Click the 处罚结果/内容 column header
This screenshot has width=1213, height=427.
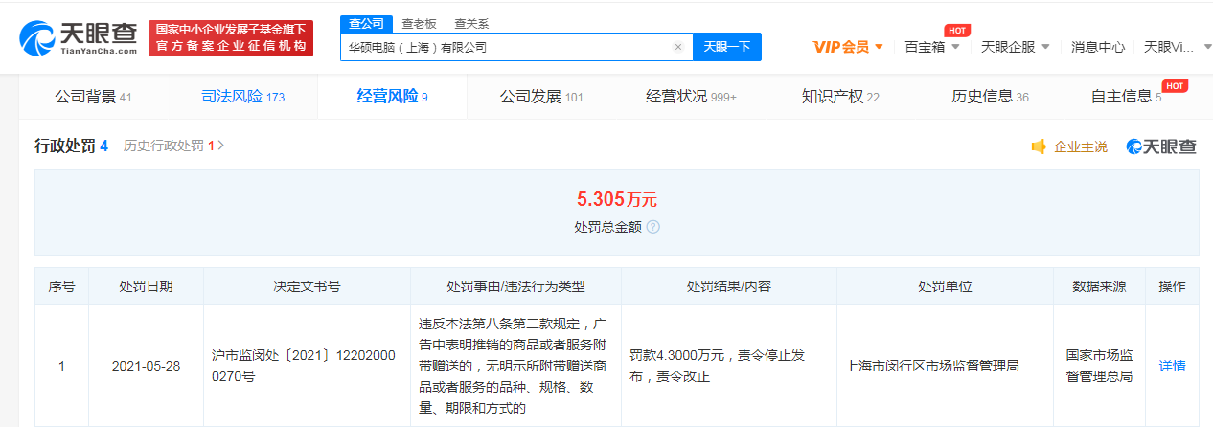pyautogui.click(x=728, y=286)
